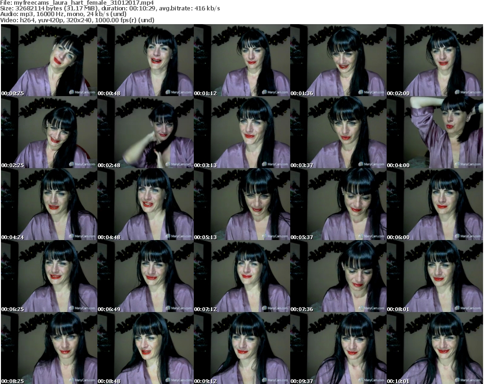Screen dimensions: 484x384
Task: Click the 'Video: h264, yuv420p' line
Action: click(77, 20)
